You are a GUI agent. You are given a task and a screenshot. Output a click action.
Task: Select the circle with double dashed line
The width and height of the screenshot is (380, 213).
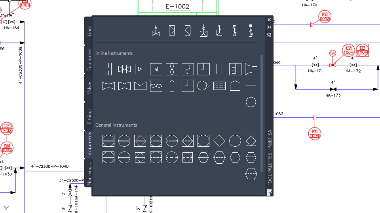(172, 141)
